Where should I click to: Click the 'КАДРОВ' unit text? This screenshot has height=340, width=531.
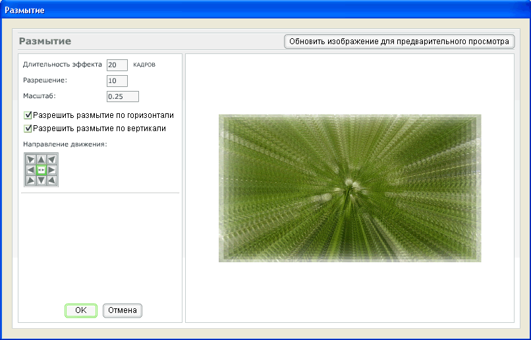144,65
